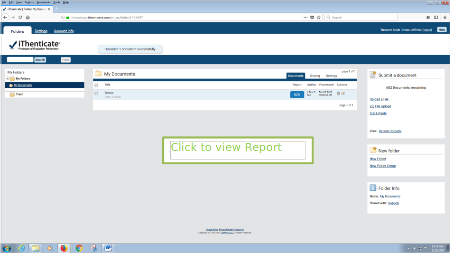Screen dimensions: 453x254
Task: Click the Upload a File link
Action: point(379,99)
